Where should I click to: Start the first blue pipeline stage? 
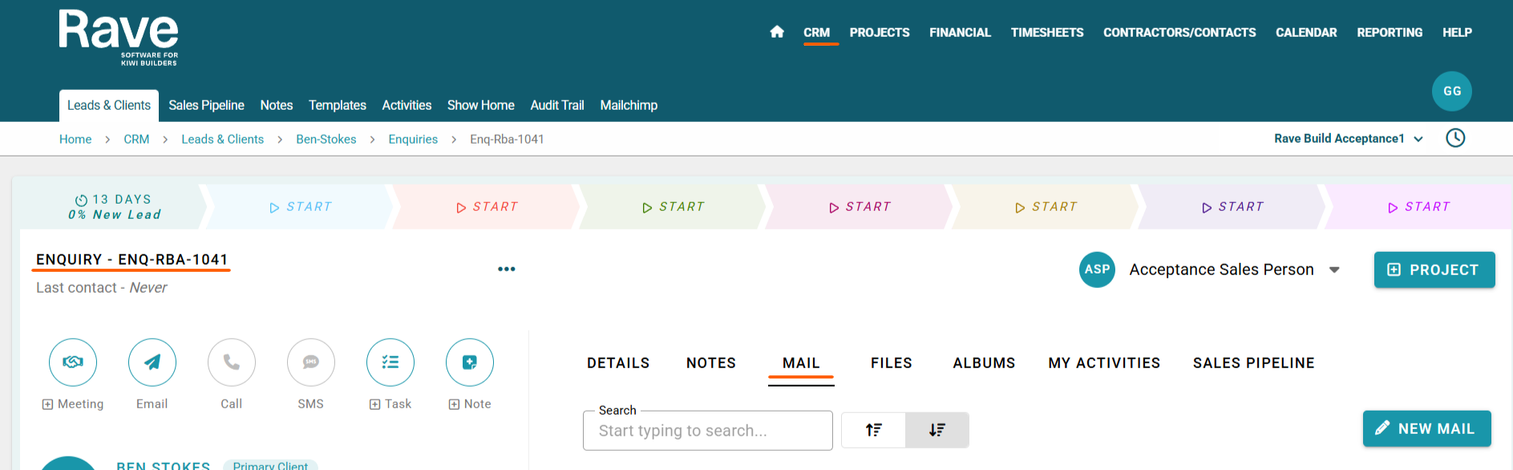coord(301,207)
